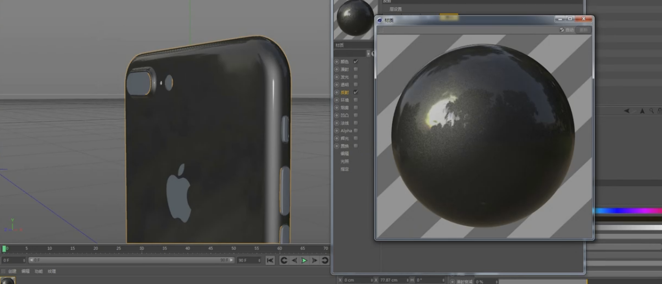This screenshot has height=284, width=662.
Task: Play the animation forward
Action: (x=305, y=261)
